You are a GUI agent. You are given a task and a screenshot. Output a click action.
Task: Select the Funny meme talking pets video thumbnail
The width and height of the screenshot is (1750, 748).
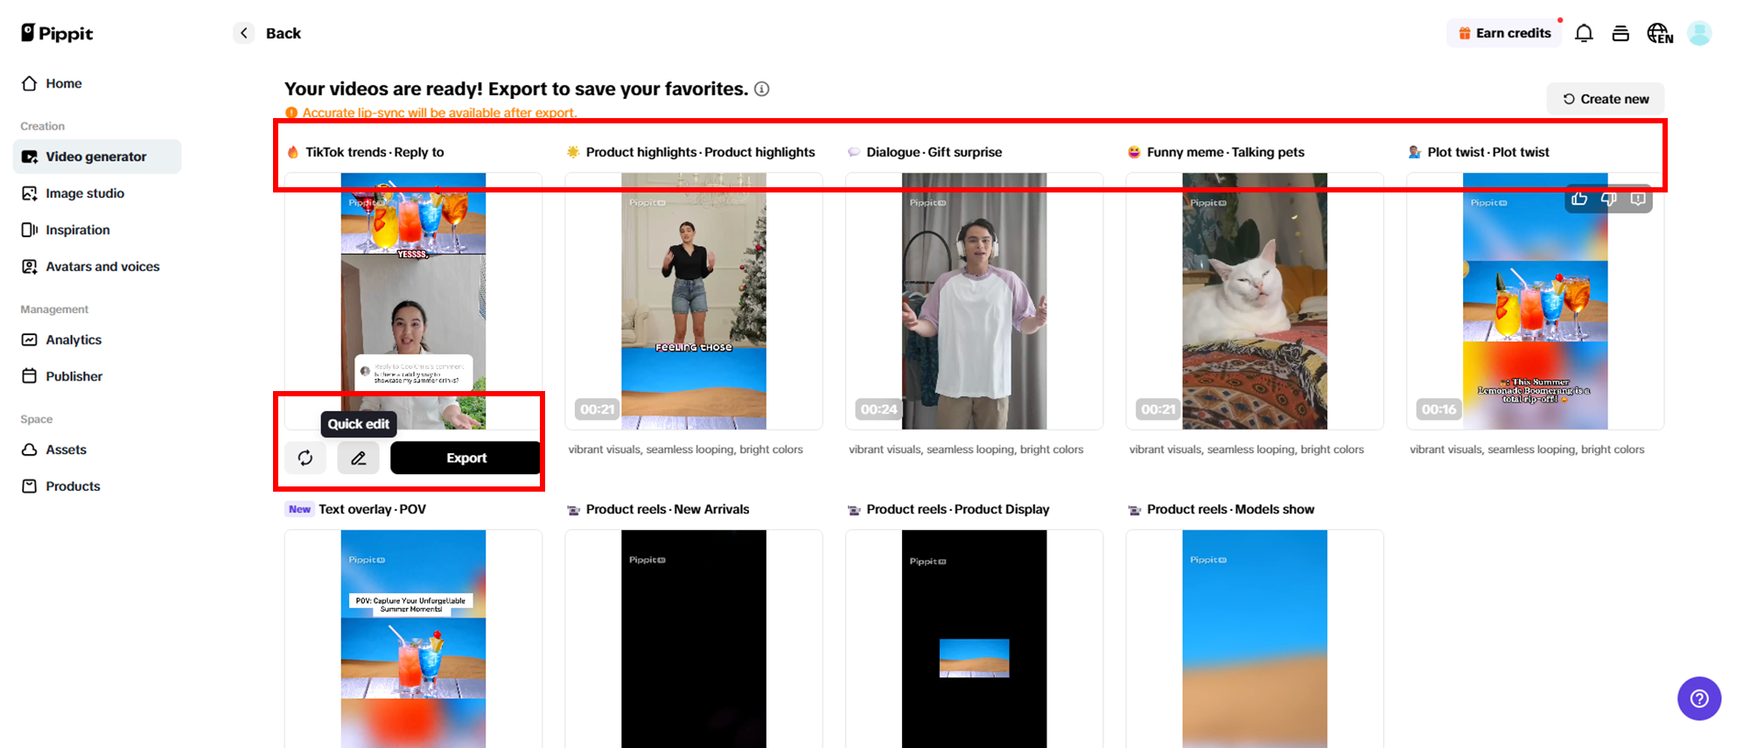coord(1254,301)
